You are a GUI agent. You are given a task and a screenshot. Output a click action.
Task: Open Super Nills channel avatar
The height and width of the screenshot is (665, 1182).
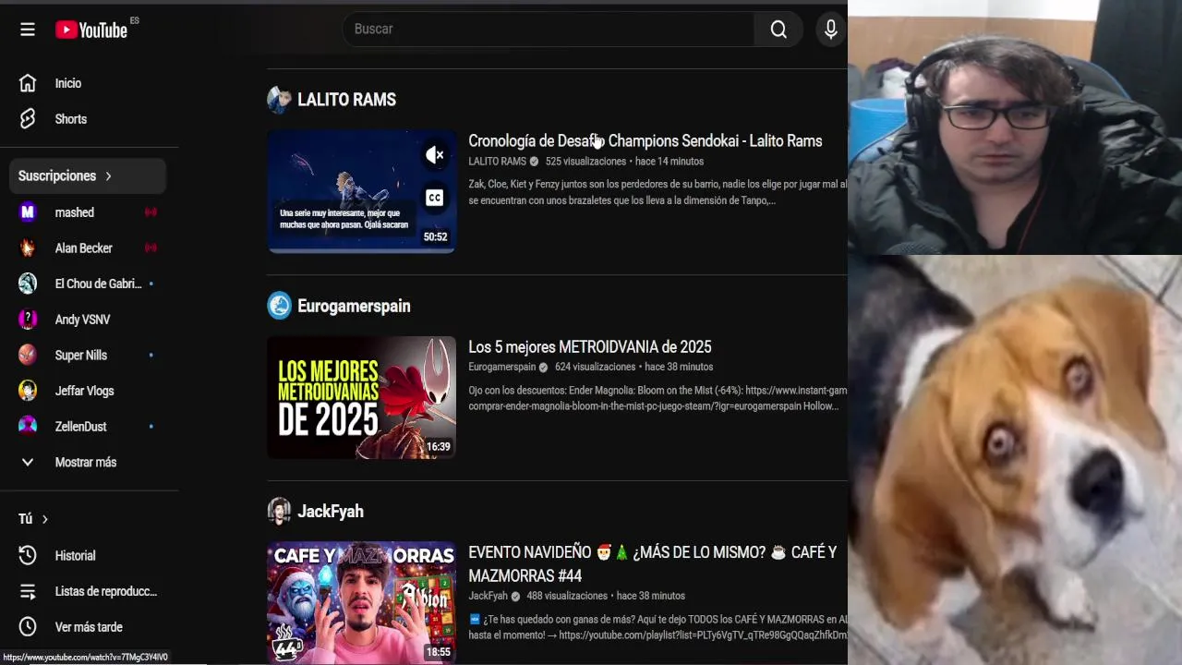pyautogui.click(x=28, y=355)
